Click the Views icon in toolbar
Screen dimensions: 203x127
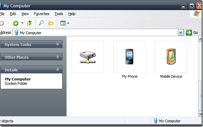pyautogui.click(x=63, y=23)
